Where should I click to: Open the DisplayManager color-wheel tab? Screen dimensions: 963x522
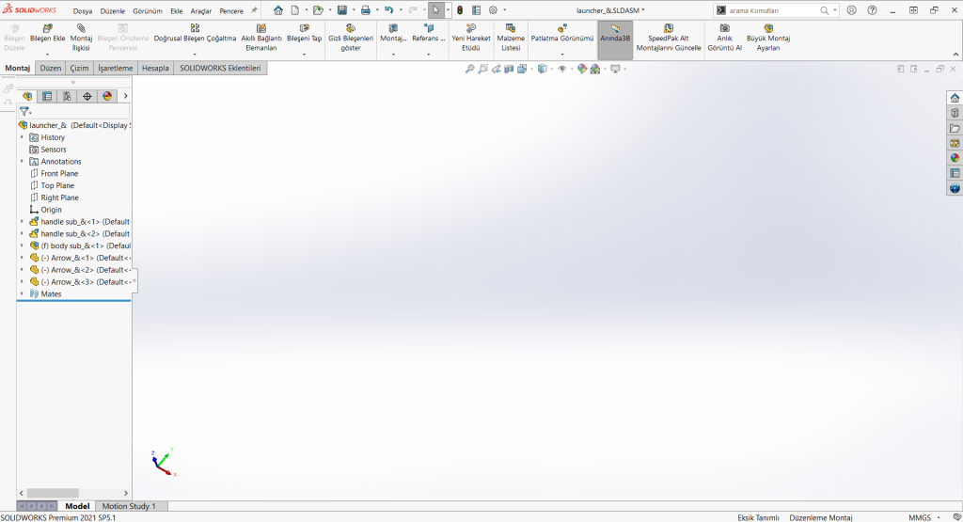[x=107, y=96]
